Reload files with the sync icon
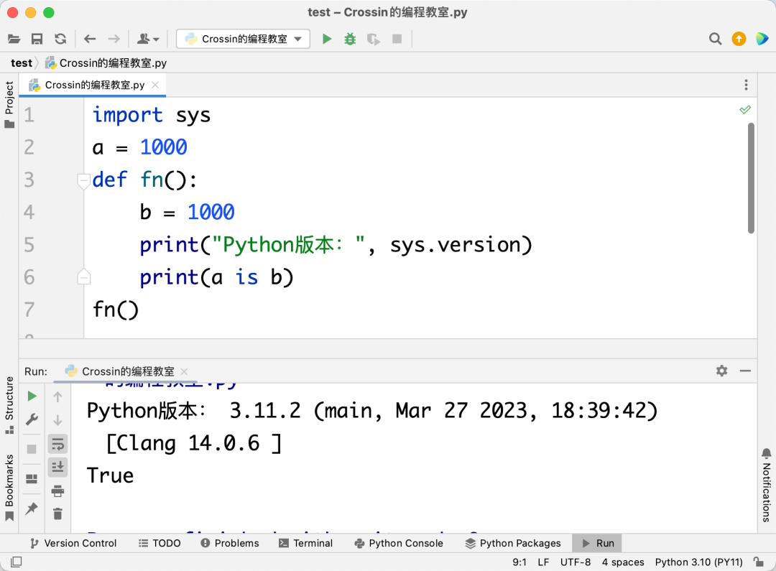 (x=60, y=39)
